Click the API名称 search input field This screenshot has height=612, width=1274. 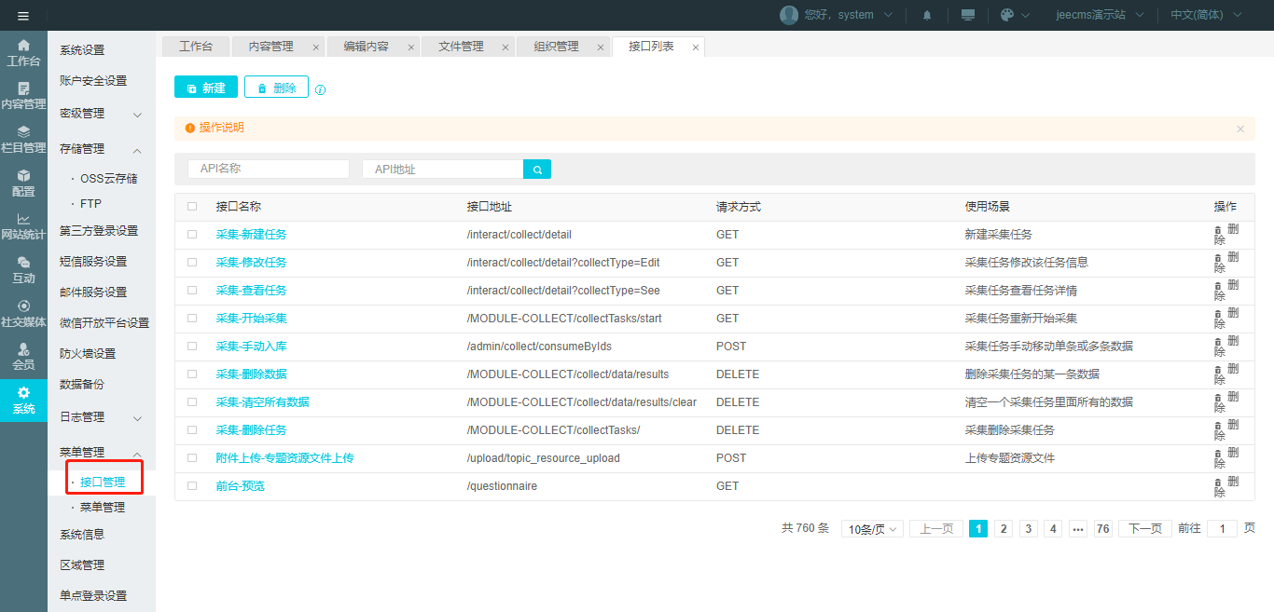tap(269, 169)
